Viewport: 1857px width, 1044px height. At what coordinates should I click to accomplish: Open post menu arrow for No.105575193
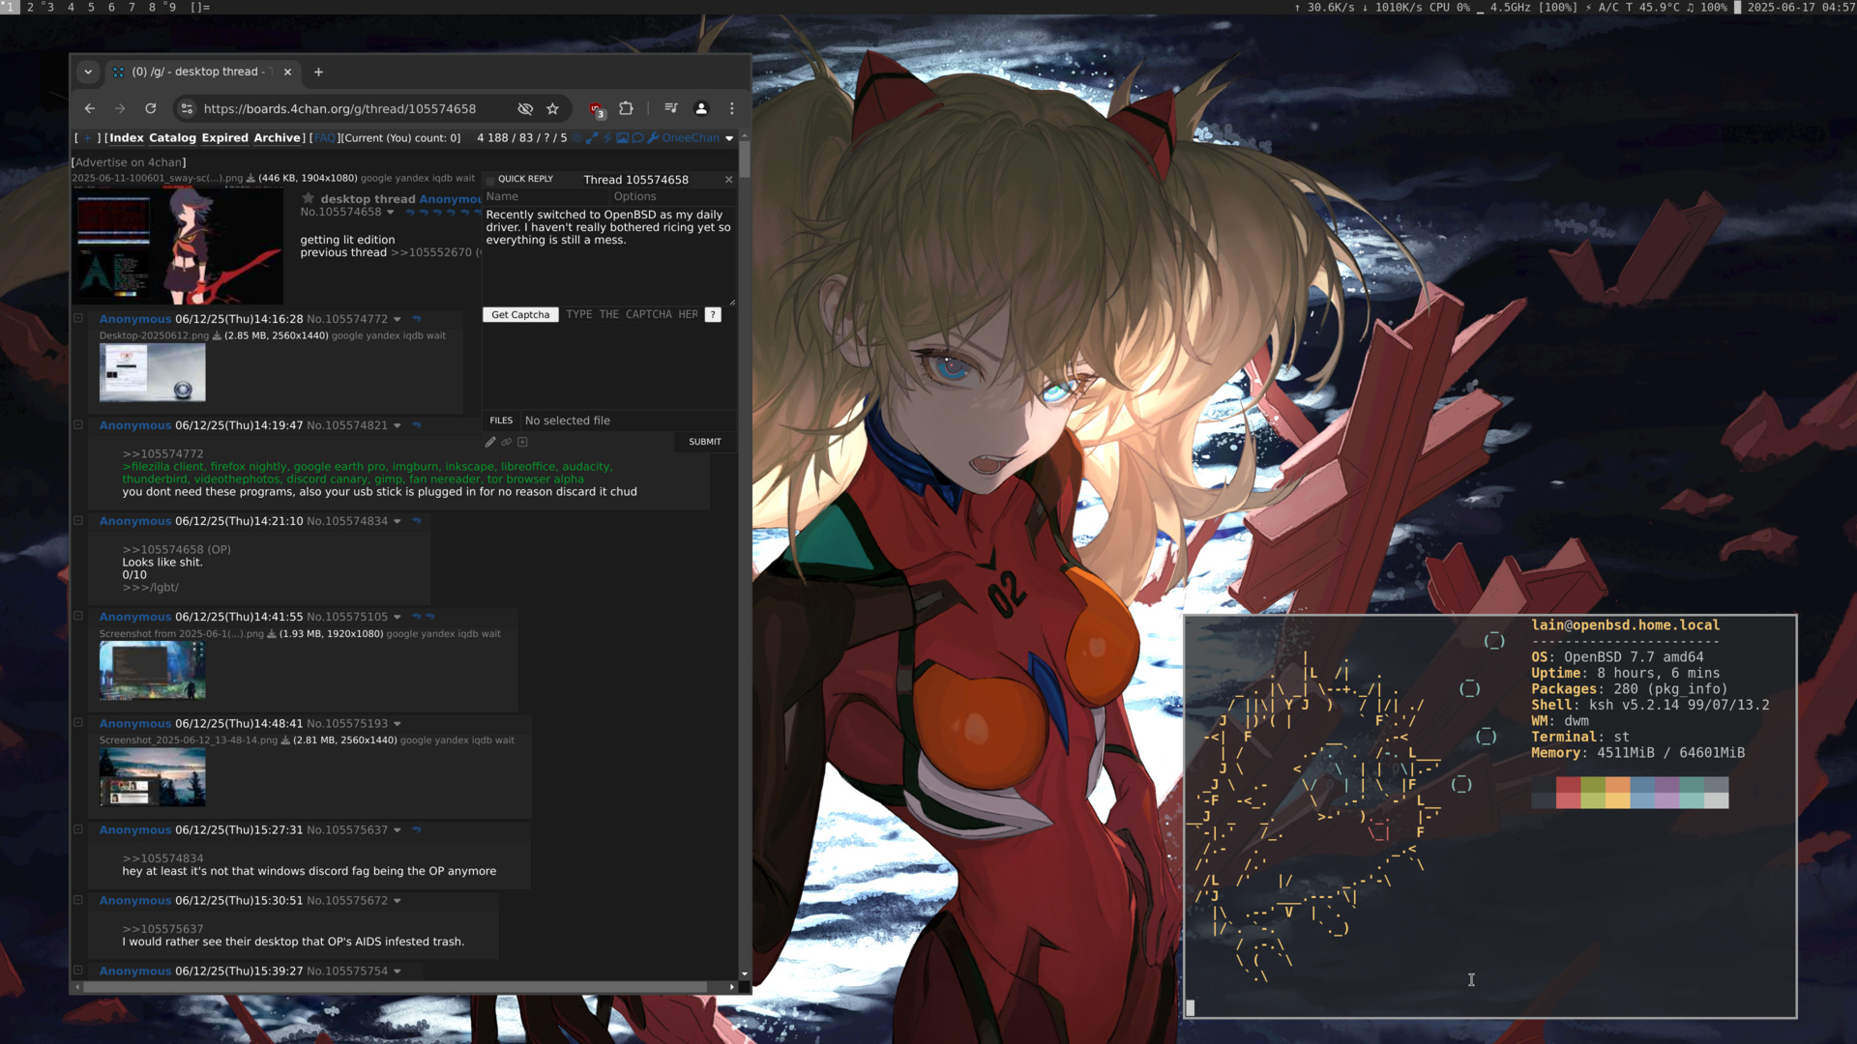[397, 724]
